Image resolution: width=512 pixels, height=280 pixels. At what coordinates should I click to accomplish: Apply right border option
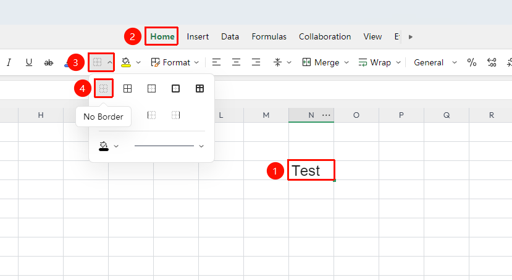tap(175, 115)
